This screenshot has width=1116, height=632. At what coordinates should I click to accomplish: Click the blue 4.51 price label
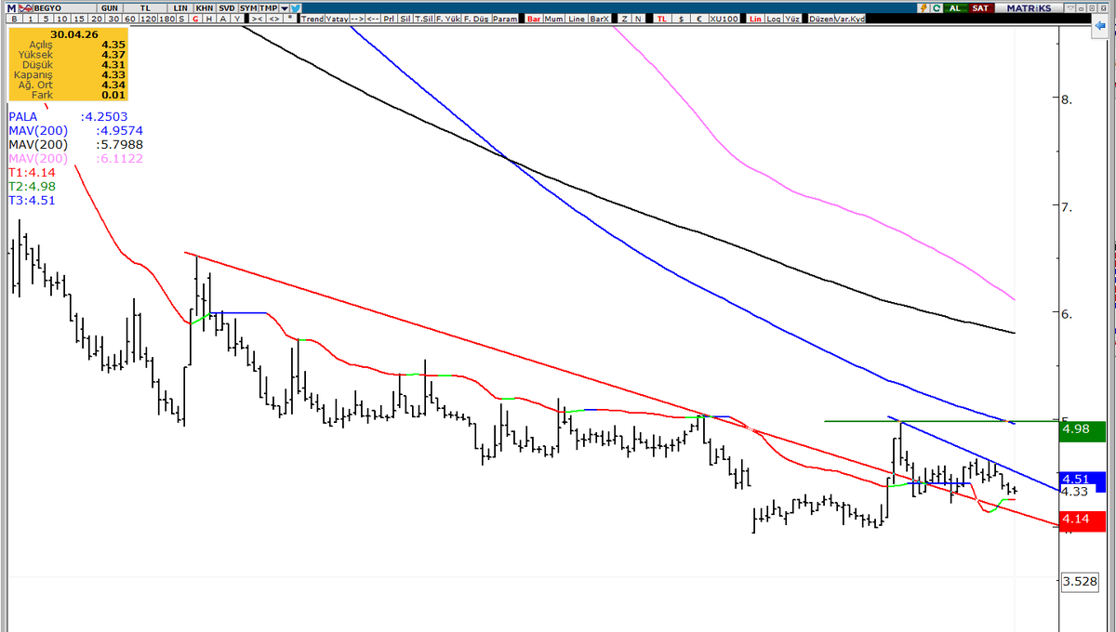(1081, 480)
